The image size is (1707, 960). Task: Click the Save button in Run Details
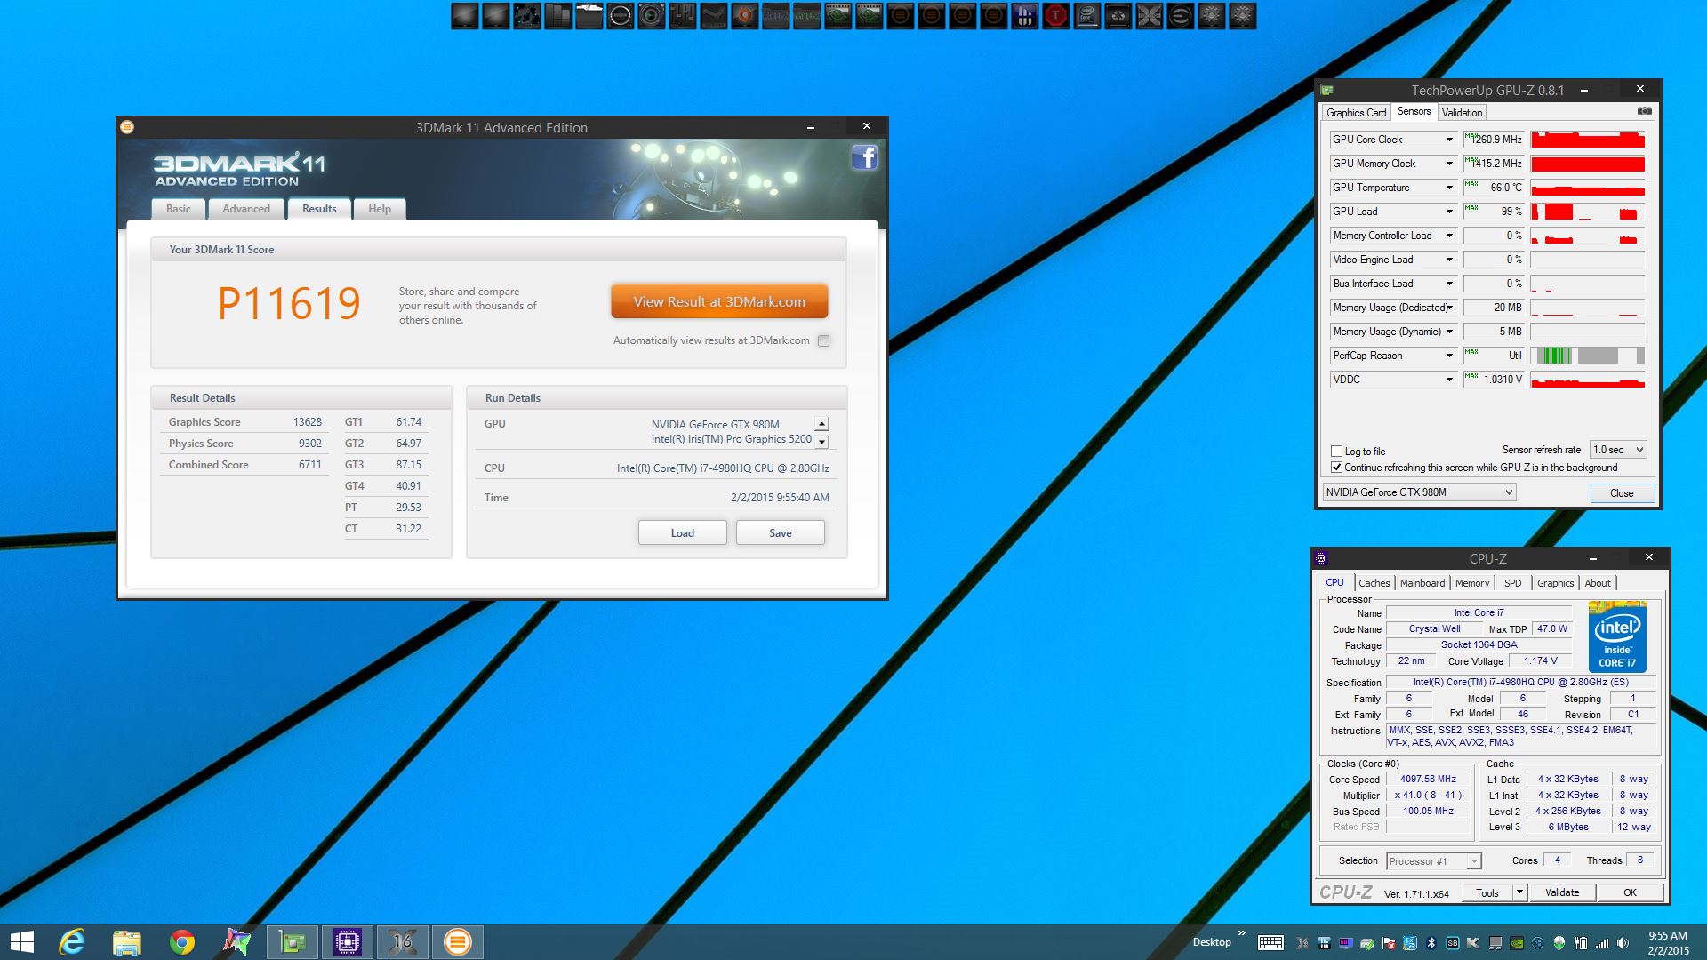pyautogui.click(x=781, y=532)
